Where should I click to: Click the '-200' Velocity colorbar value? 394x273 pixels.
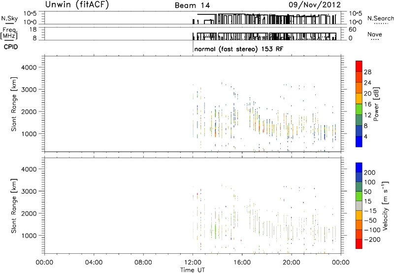pos(372,239)
